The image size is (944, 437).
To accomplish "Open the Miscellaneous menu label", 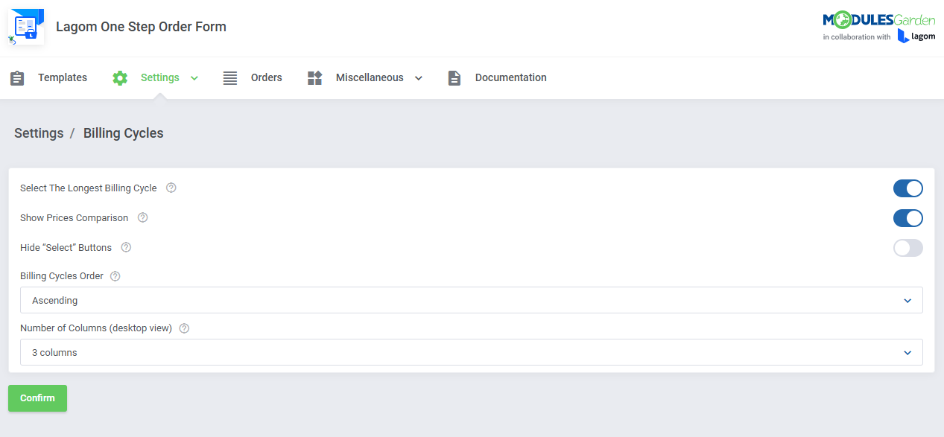I will [370, 77].
